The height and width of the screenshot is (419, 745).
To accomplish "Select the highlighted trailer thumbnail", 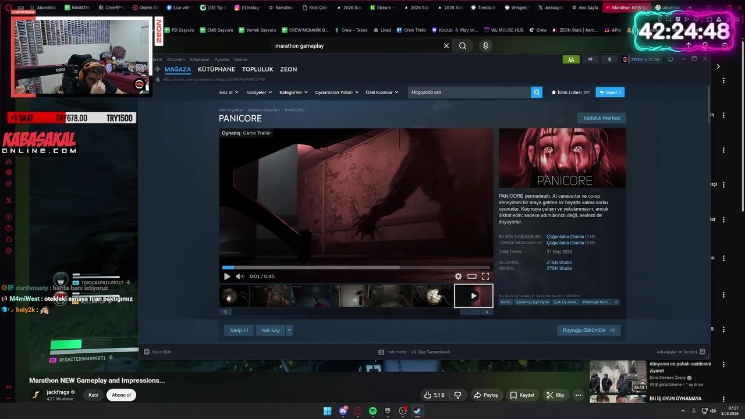I will (473, 296).
